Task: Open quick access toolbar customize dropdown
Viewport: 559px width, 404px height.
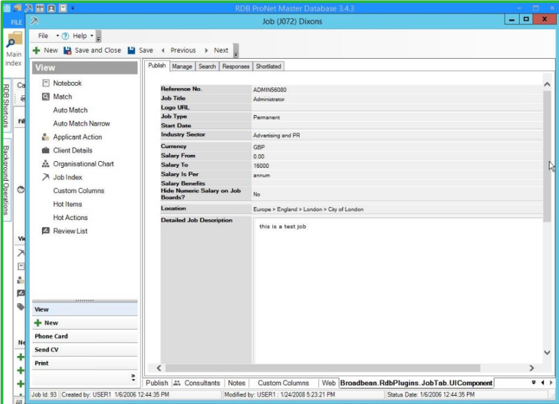Action: pos(73,8)
